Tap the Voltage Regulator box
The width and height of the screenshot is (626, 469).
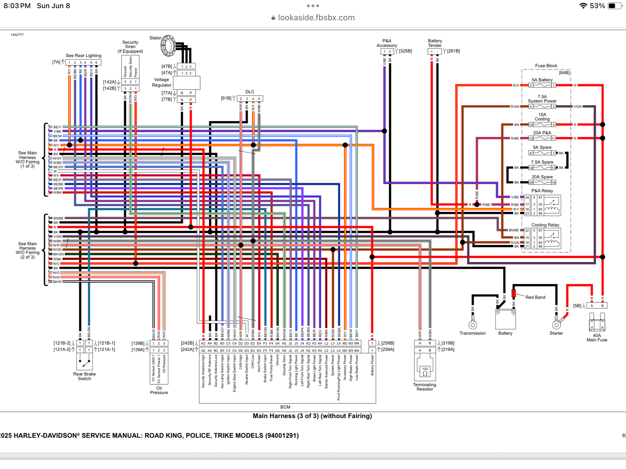[187, 83]
